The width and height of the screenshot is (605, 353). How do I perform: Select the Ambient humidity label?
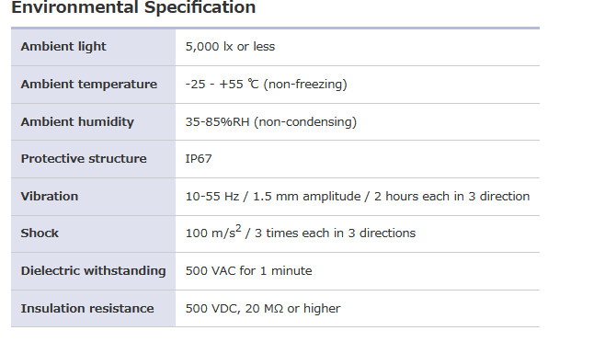tap(77, 122)
